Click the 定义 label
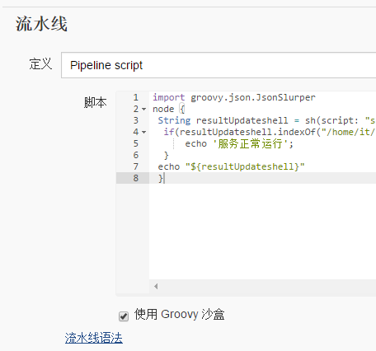The height and width of the screenshot is (351, 376). point(40,64)
